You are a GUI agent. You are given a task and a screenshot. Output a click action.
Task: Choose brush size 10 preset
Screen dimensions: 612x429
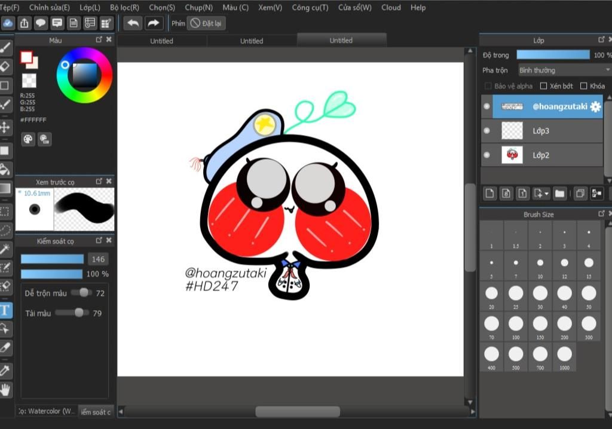(540, 266)
